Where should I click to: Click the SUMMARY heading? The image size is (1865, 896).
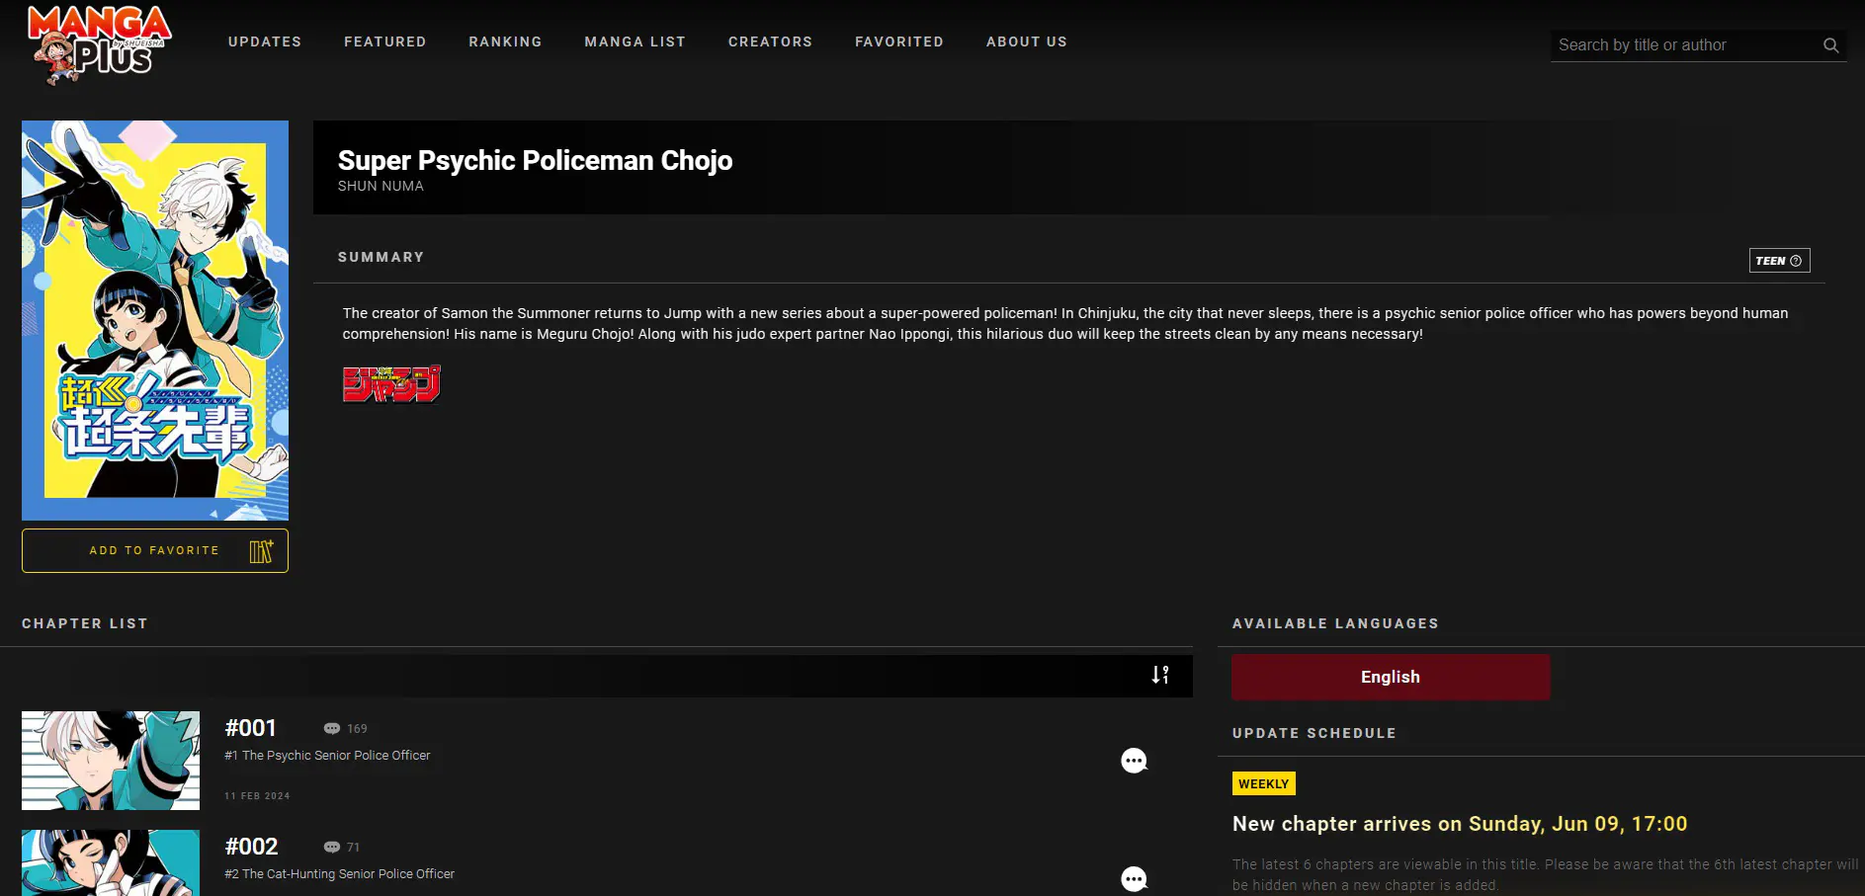(381, 257)
